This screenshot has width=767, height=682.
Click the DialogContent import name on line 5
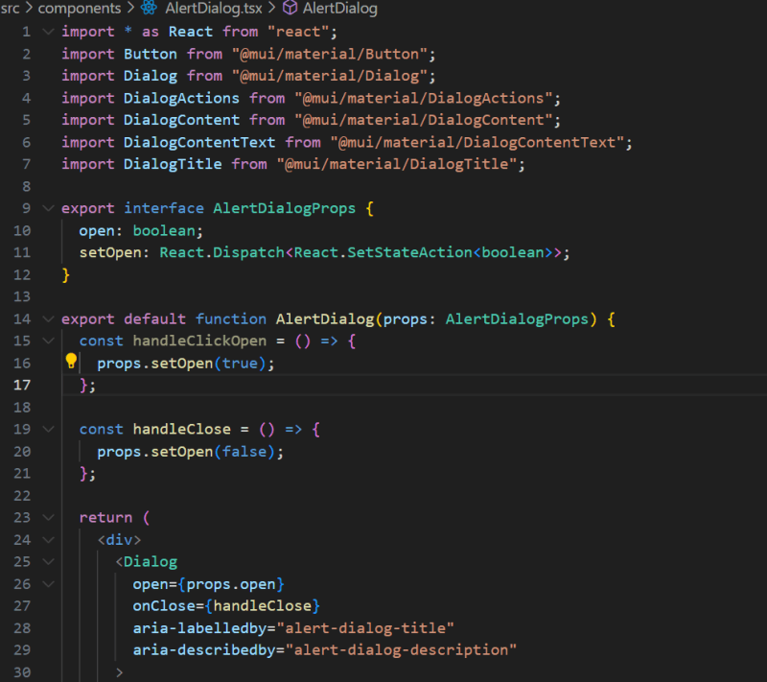[x=181, y=120]
